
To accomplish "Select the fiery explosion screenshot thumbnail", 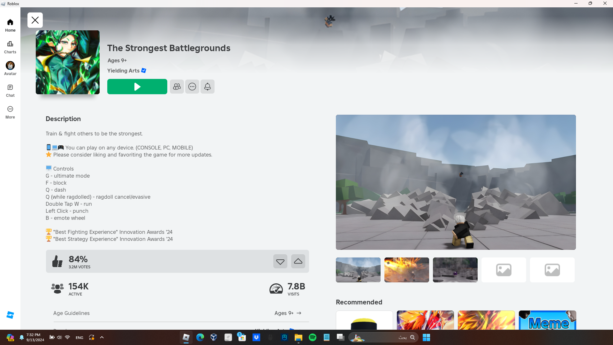I will [407, 270].
